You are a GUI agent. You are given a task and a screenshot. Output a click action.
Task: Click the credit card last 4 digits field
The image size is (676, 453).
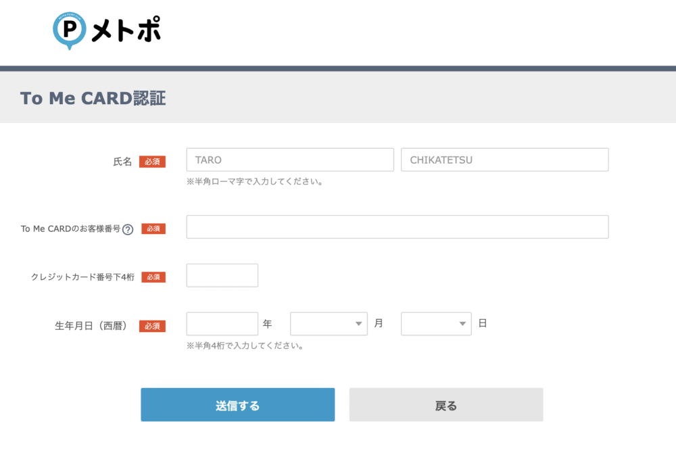(222, 275)
